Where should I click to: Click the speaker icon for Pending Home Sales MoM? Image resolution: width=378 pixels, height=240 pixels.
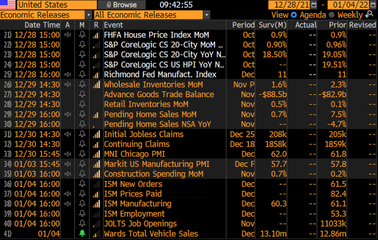68,114
